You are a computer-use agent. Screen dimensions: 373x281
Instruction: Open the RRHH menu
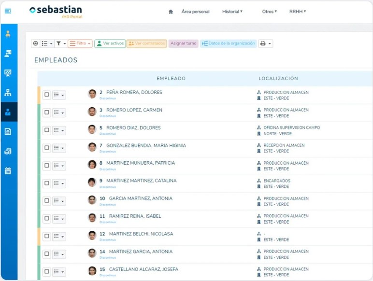(x=297, y=12)
